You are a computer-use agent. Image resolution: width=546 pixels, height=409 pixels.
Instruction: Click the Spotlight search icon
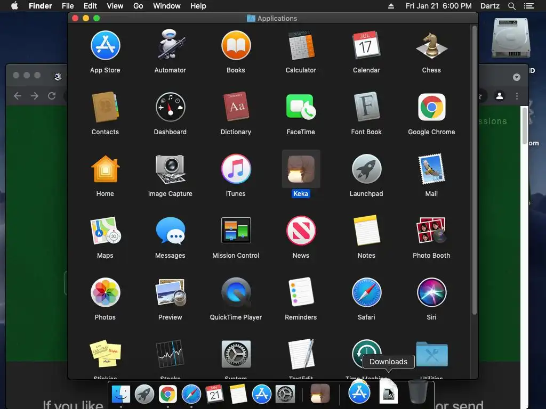click(511, 6)
